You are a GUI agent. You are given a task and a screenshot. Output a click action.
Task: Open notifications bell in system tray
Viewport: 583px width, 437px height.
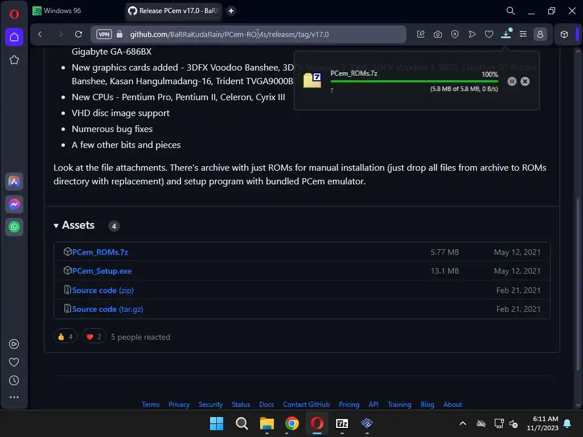(x=568, y=423)
